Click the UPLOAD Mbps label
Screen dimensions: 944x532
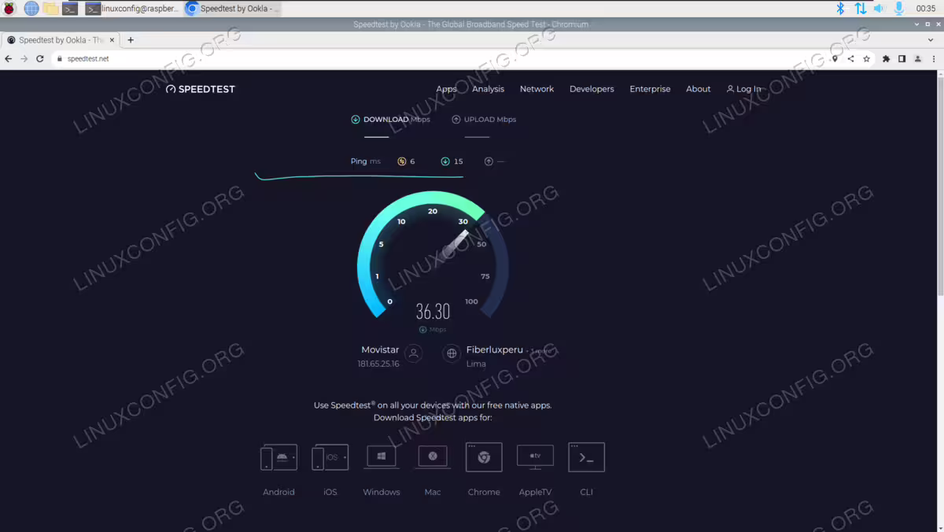pyautogui.click(x=484, y=120)
